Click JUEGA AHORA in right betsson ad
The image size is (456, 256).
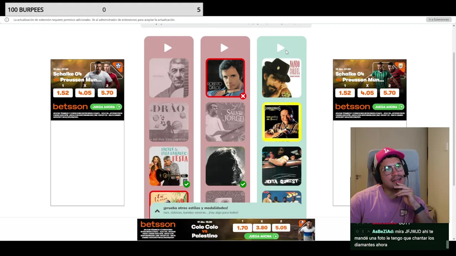[x=388, y=107]
